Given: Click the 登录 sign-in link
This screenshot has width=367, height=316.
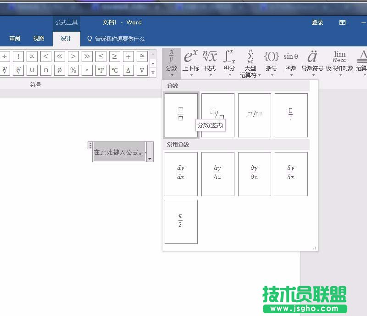Looking at the screenshot, I should tap(317, 22).
